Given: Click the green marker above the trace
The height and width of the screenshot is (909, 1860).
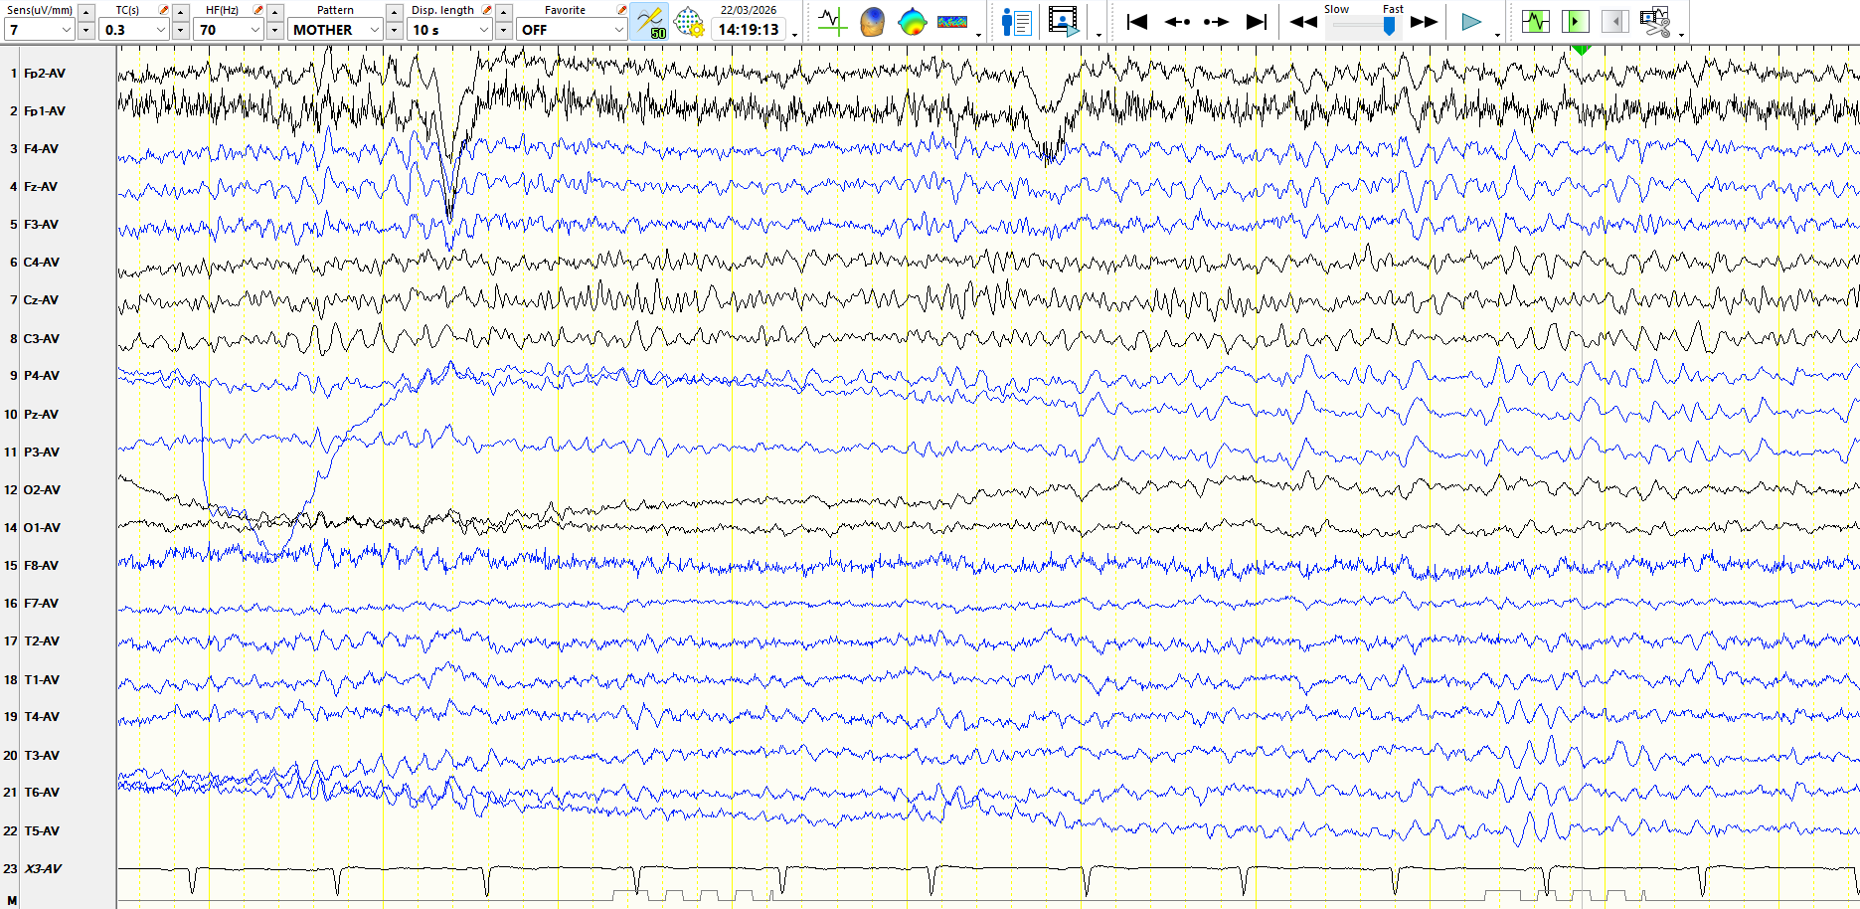Looking at the screenshot, I should [1582, 49].
